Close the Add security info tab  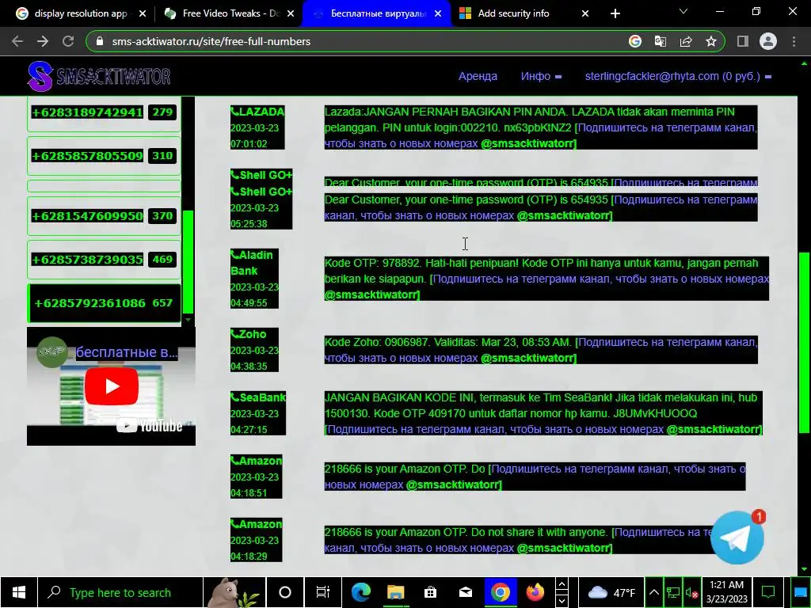585,13
